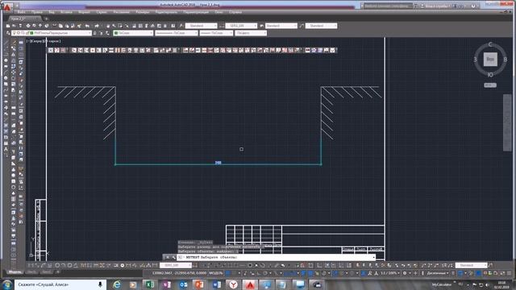Click the Plot (print) icon
Screen dimensions: 516x290
(x=28, y=26)
